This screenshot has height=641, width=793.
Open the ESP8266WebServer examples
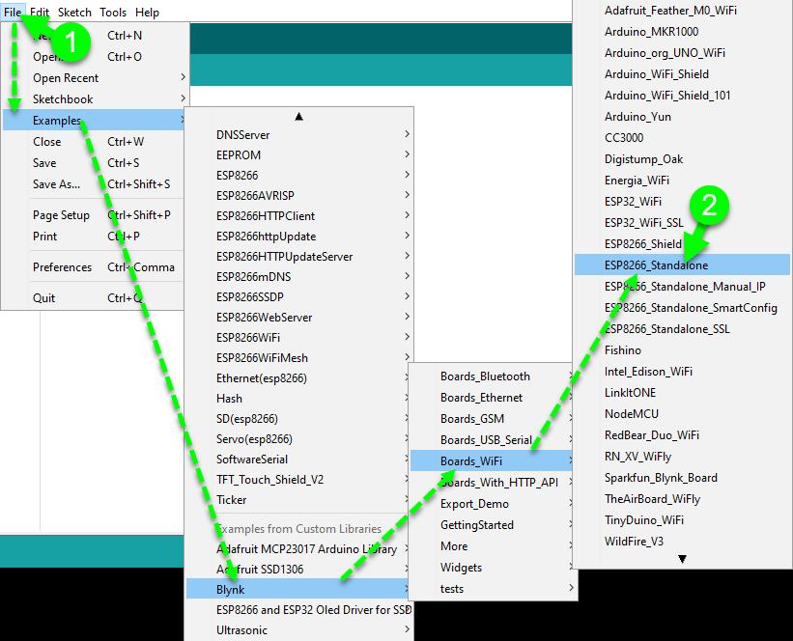tap(298, 317)
